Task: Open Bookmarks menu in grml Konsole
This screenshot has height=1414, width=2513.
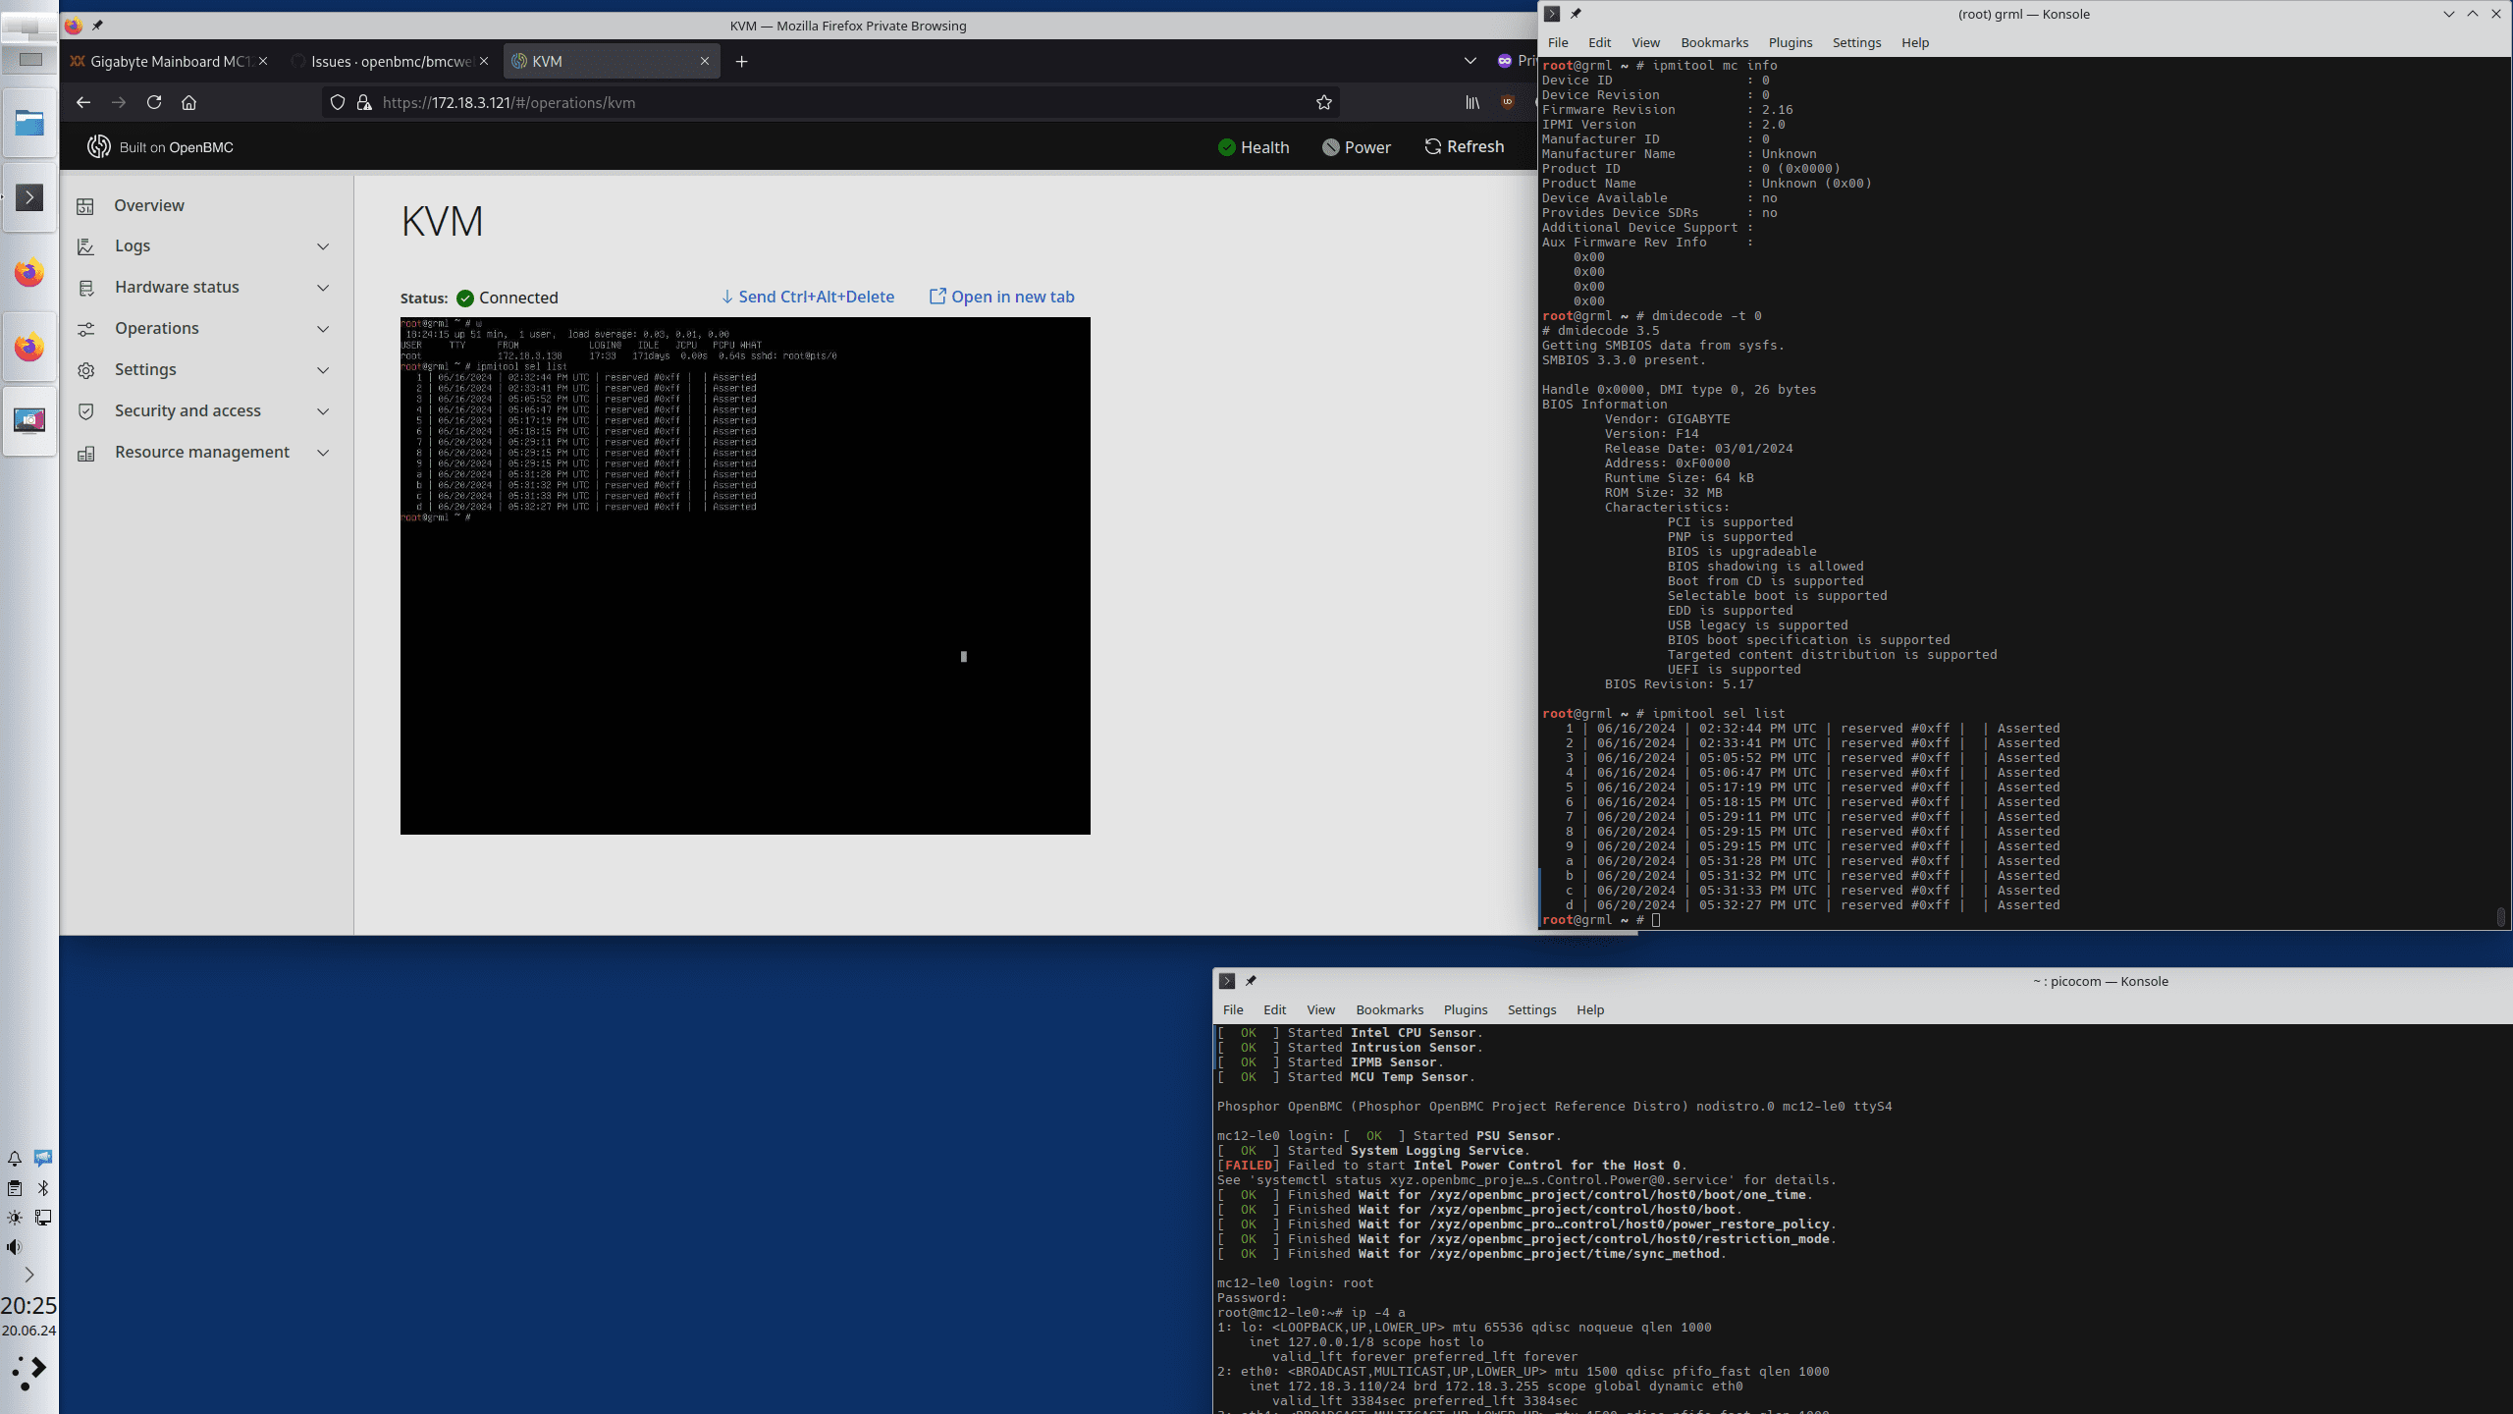Action: [1714, 42]
